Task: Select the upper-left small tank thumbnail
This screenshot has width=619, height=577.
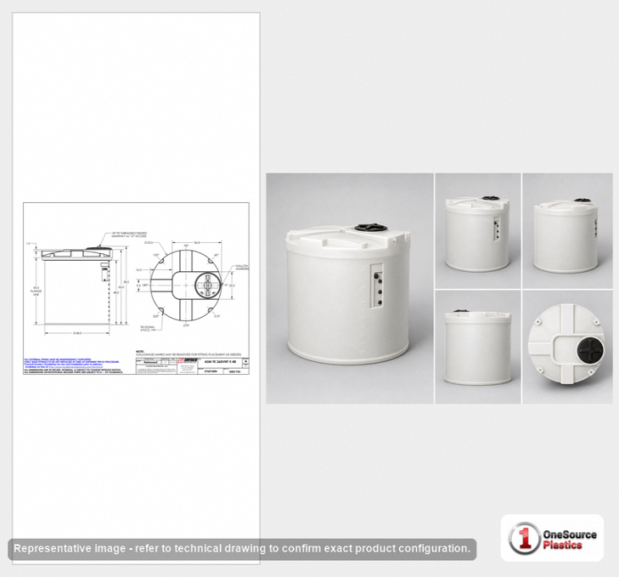Action: tap(478, 230)
